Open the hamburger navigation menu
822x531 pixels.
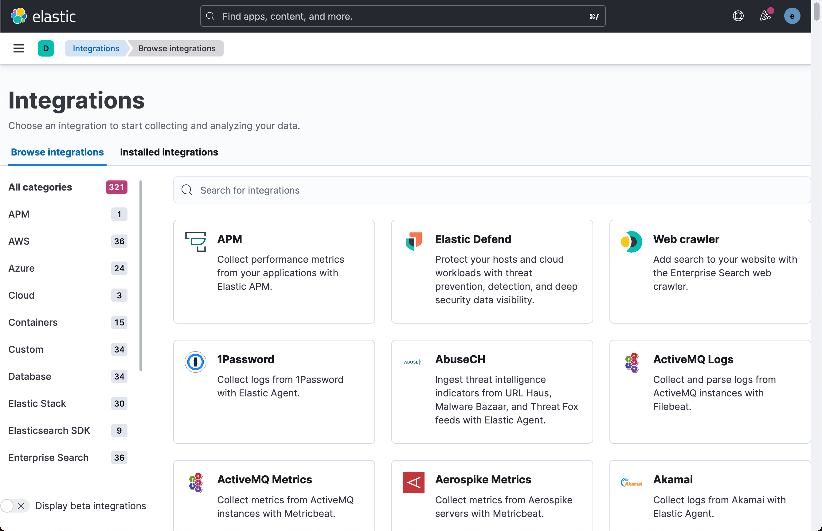pyautogui.click(x=19, y=48)
